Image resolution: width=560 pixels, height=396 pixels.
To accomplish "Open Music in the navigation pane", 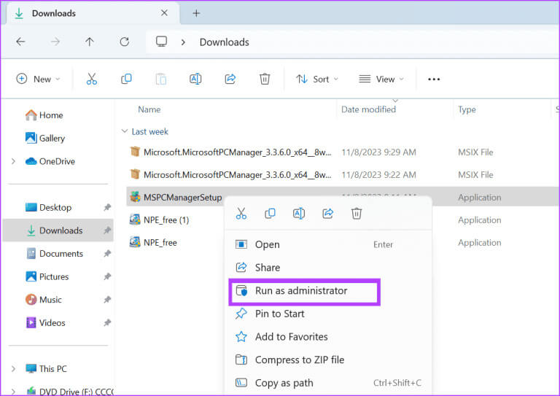I will [44, 300].
